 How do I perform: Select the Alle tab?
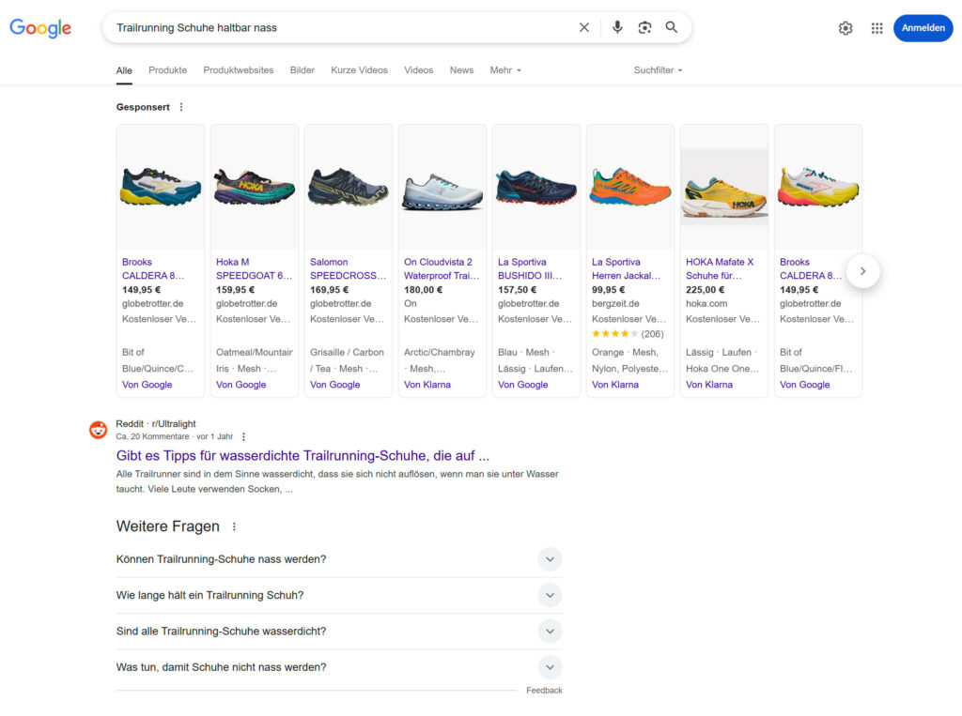click(x=124, y=70)
